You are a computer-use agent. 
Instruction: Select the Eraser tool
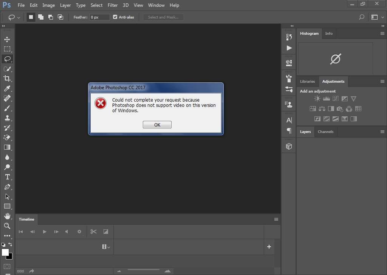pyautogui.click(x=7, y=137)
